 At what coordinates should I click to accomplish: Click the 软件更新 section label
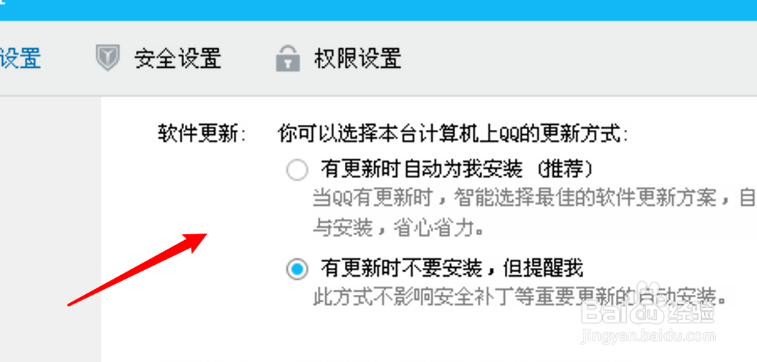click(x=202, y=134)
